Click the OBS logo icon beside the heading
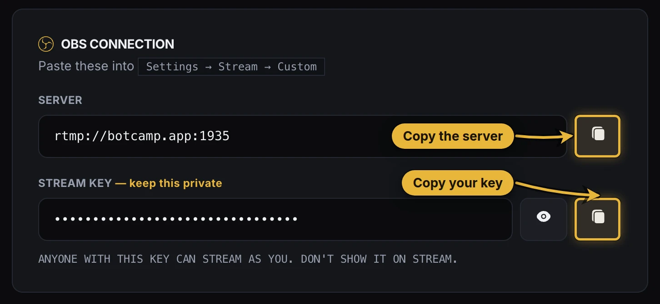 46,44
